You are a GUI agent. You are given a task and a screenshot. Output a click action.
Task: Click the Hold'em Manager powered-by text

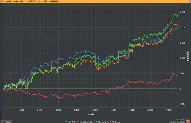click(176, 121)
